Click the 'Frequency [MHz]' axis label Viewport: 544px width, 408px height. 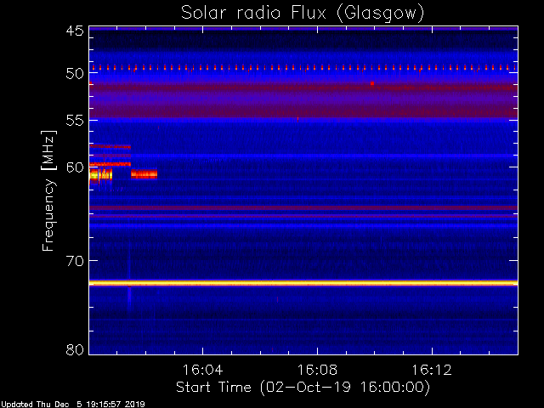[48, 190]
